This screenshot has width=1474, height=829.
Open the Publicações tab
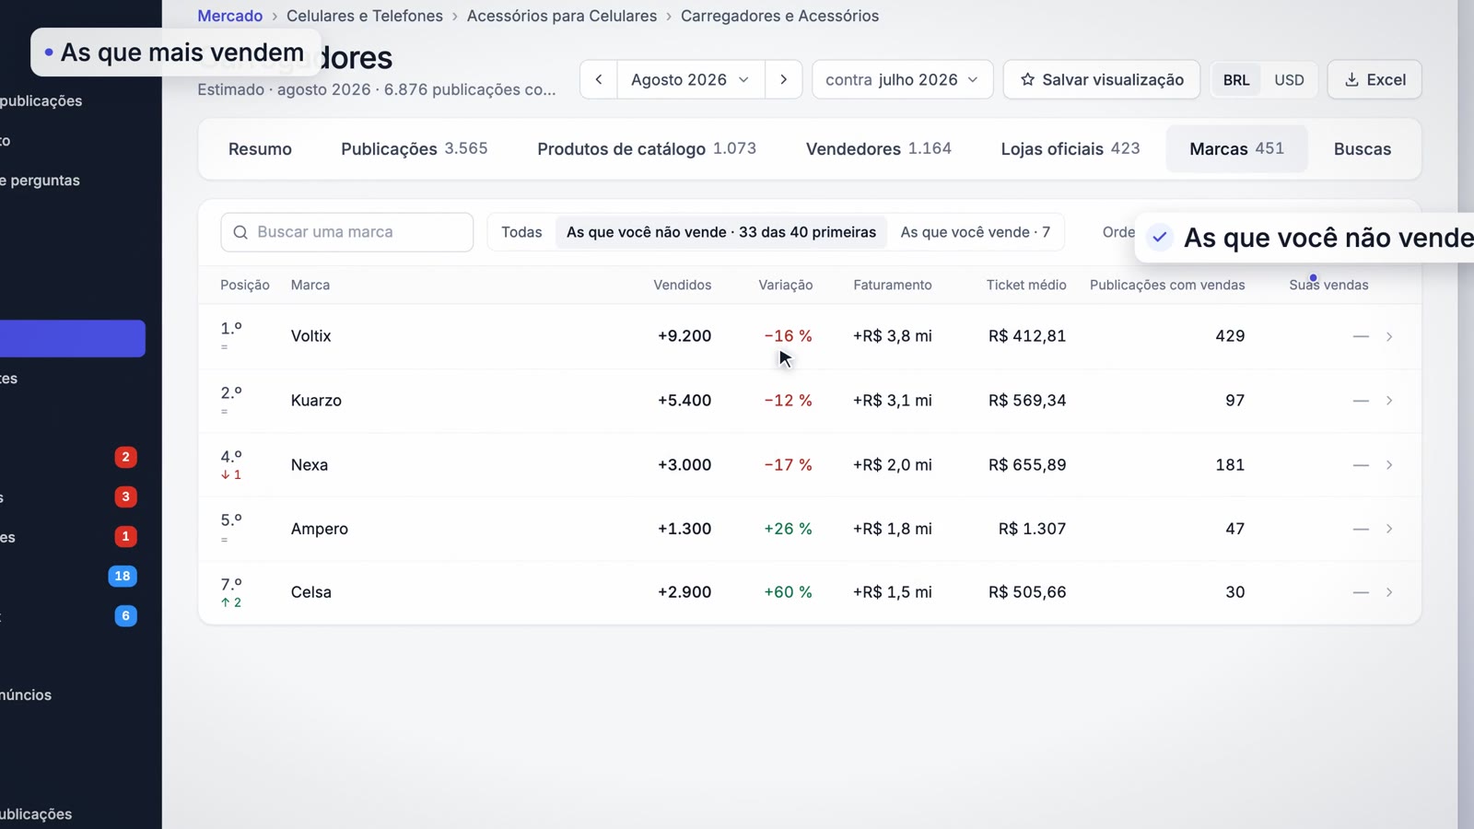tap(415, 149)
